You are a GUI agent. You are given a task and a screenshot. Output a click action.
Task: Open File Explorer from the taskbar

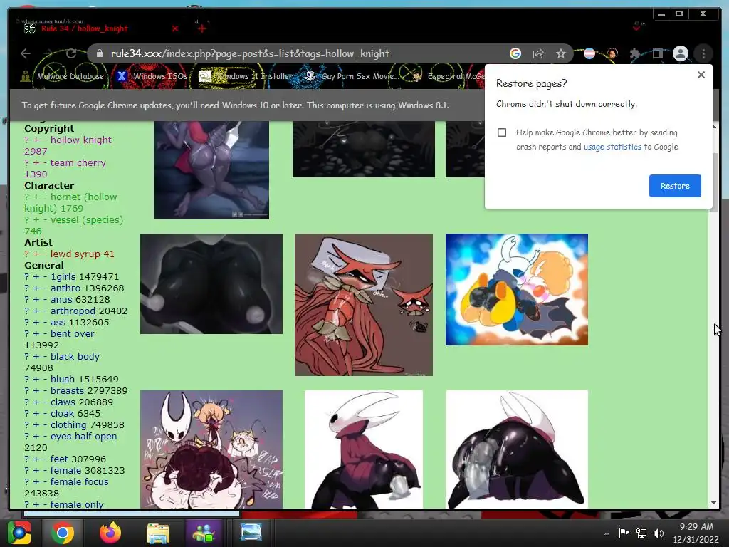click(158, 533)
